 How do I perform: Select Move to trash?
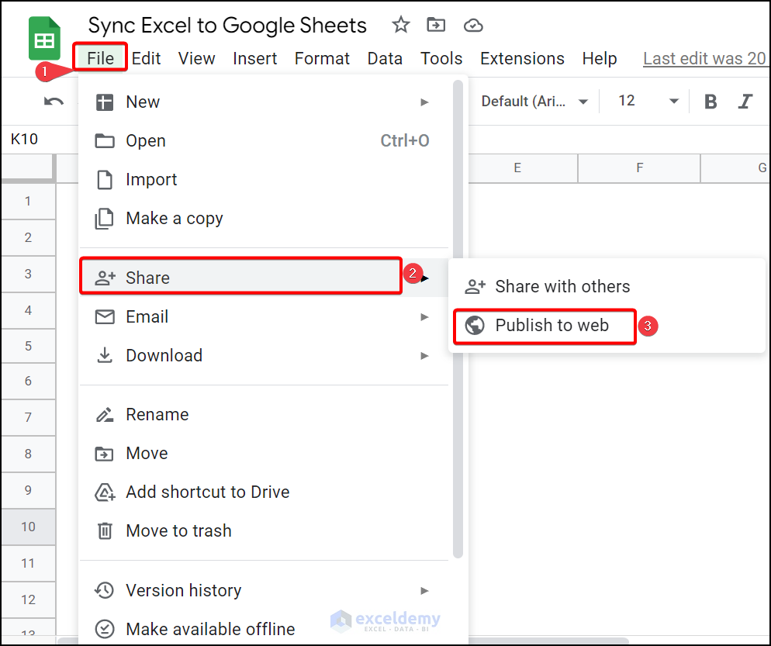[178, 531]
